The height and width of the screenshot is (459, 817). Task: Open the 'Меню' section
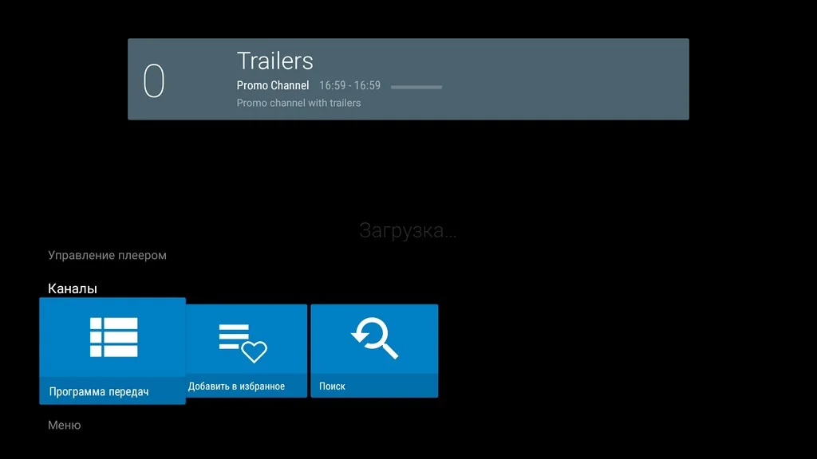click(65, 426)
